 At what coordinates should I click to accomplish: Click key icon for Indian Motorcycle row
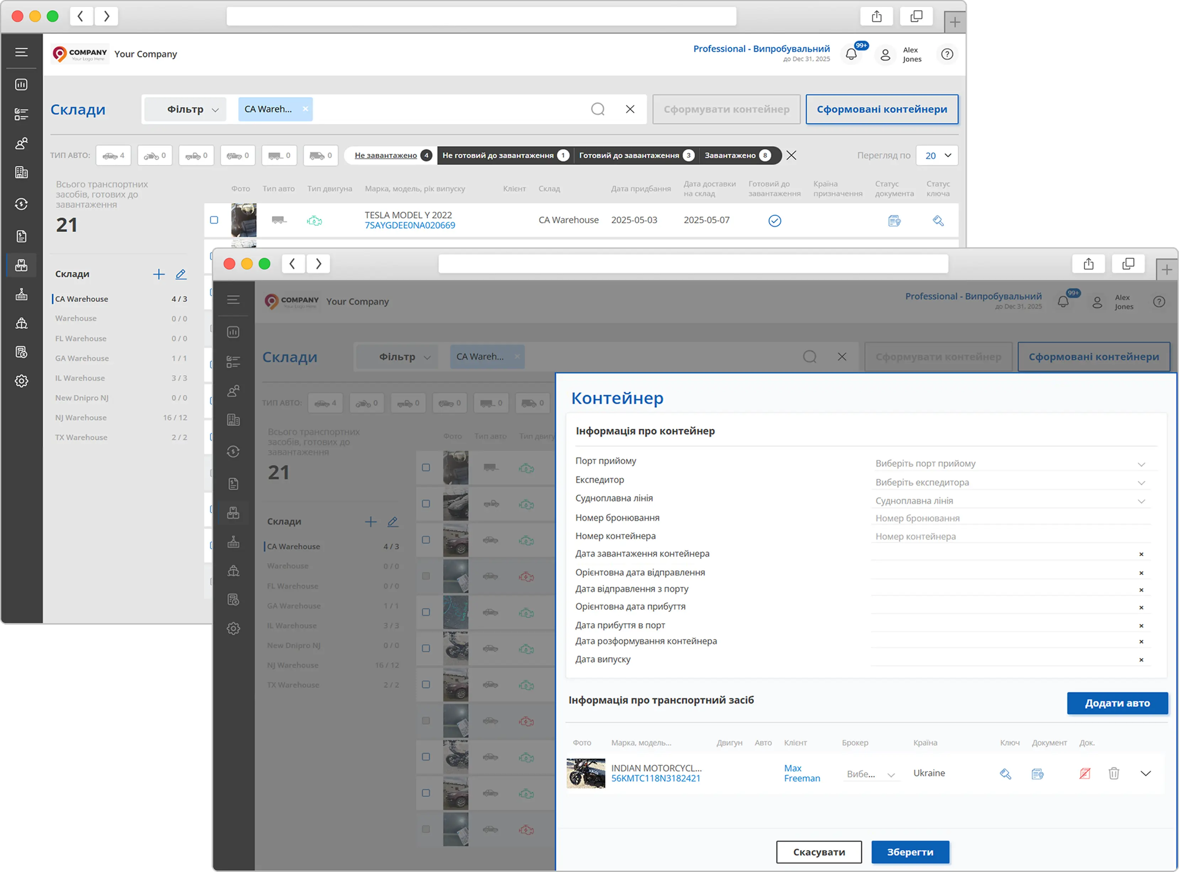[1006, 774]
